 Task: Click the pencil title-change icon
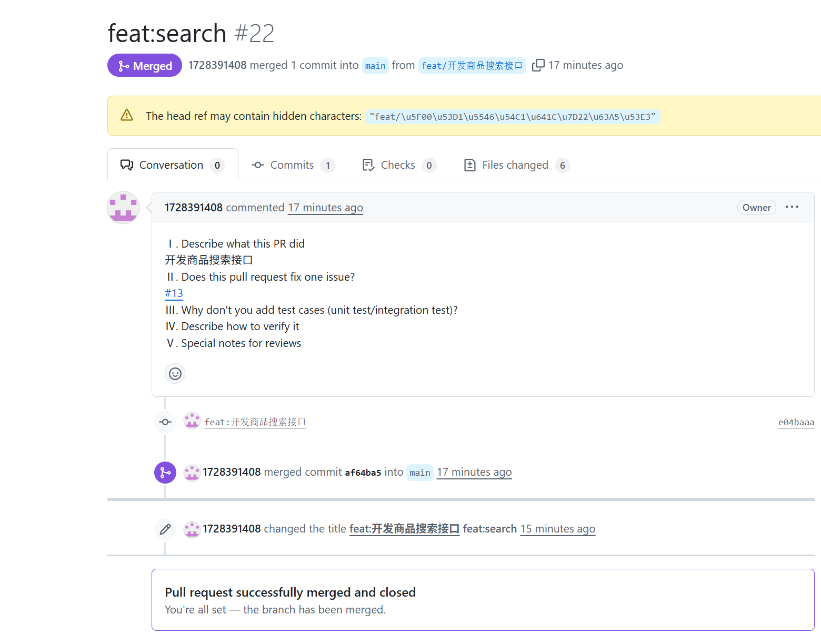point(165,529)
